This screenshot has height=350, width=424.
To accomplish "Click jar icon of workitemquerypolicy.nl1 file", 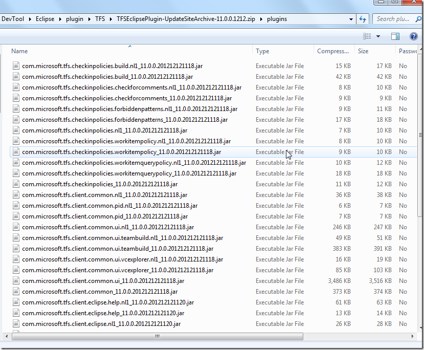I will [x=16, y=163].
